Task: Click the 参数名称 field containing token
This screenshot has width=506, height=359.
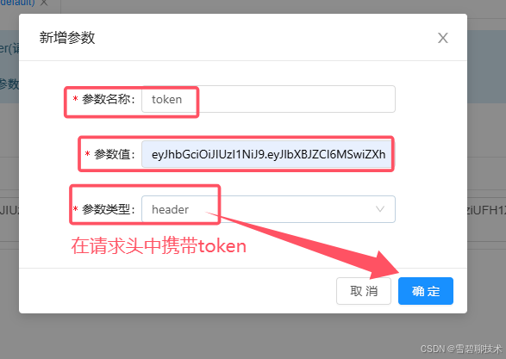Action: [268, 99]
